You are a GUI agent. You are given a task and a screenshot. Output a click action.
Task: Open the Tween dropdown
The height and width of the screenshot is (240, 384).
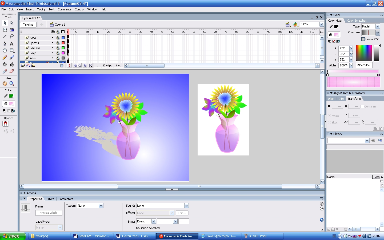[x=101, y=206]
